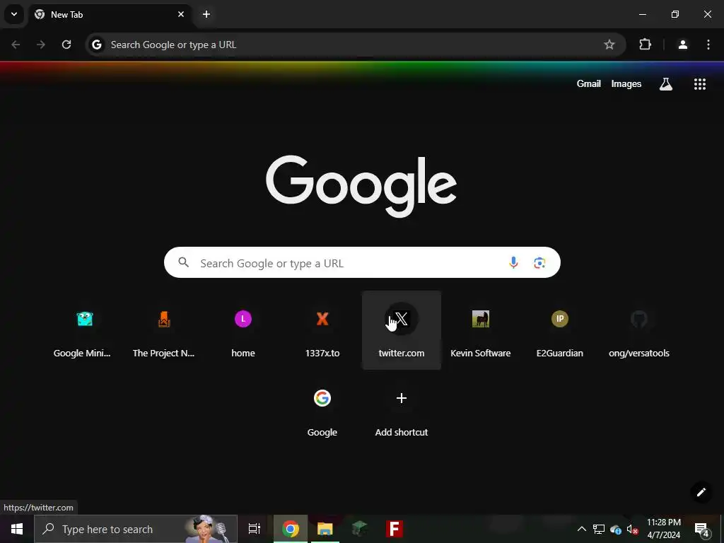Open the home shortcut
Viewport: 724px width, 543px height.
tap(243, 330)
